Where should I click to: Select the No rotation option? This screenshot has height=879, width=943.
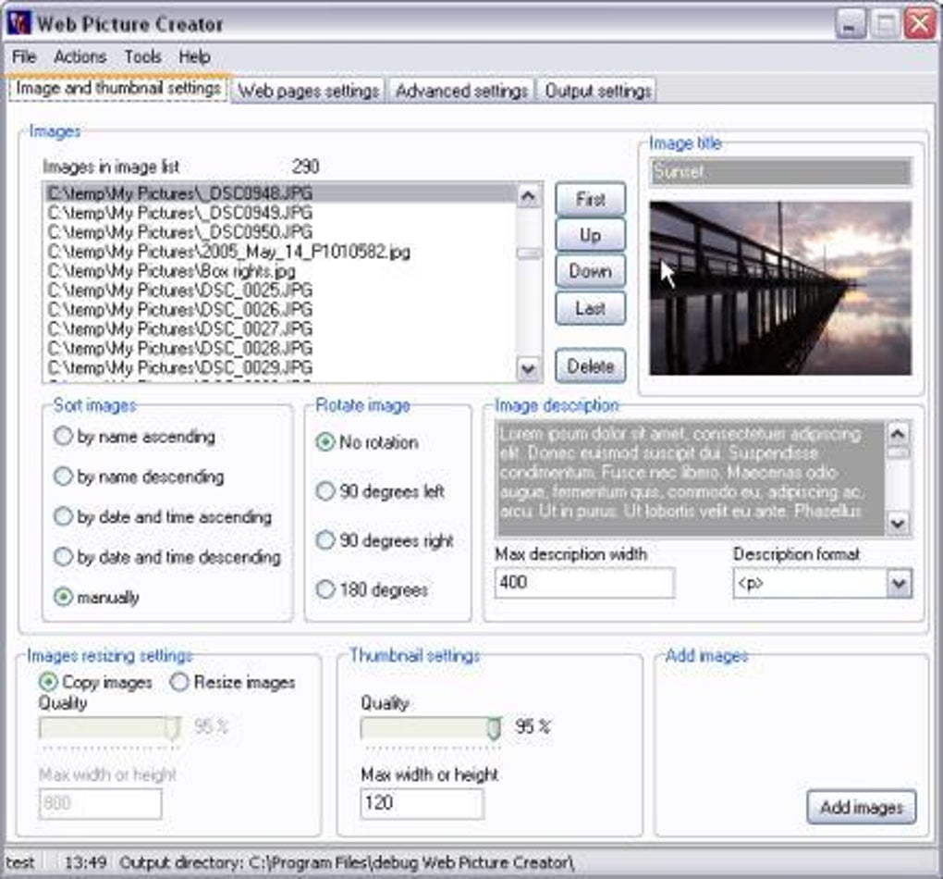coord(367,442)
